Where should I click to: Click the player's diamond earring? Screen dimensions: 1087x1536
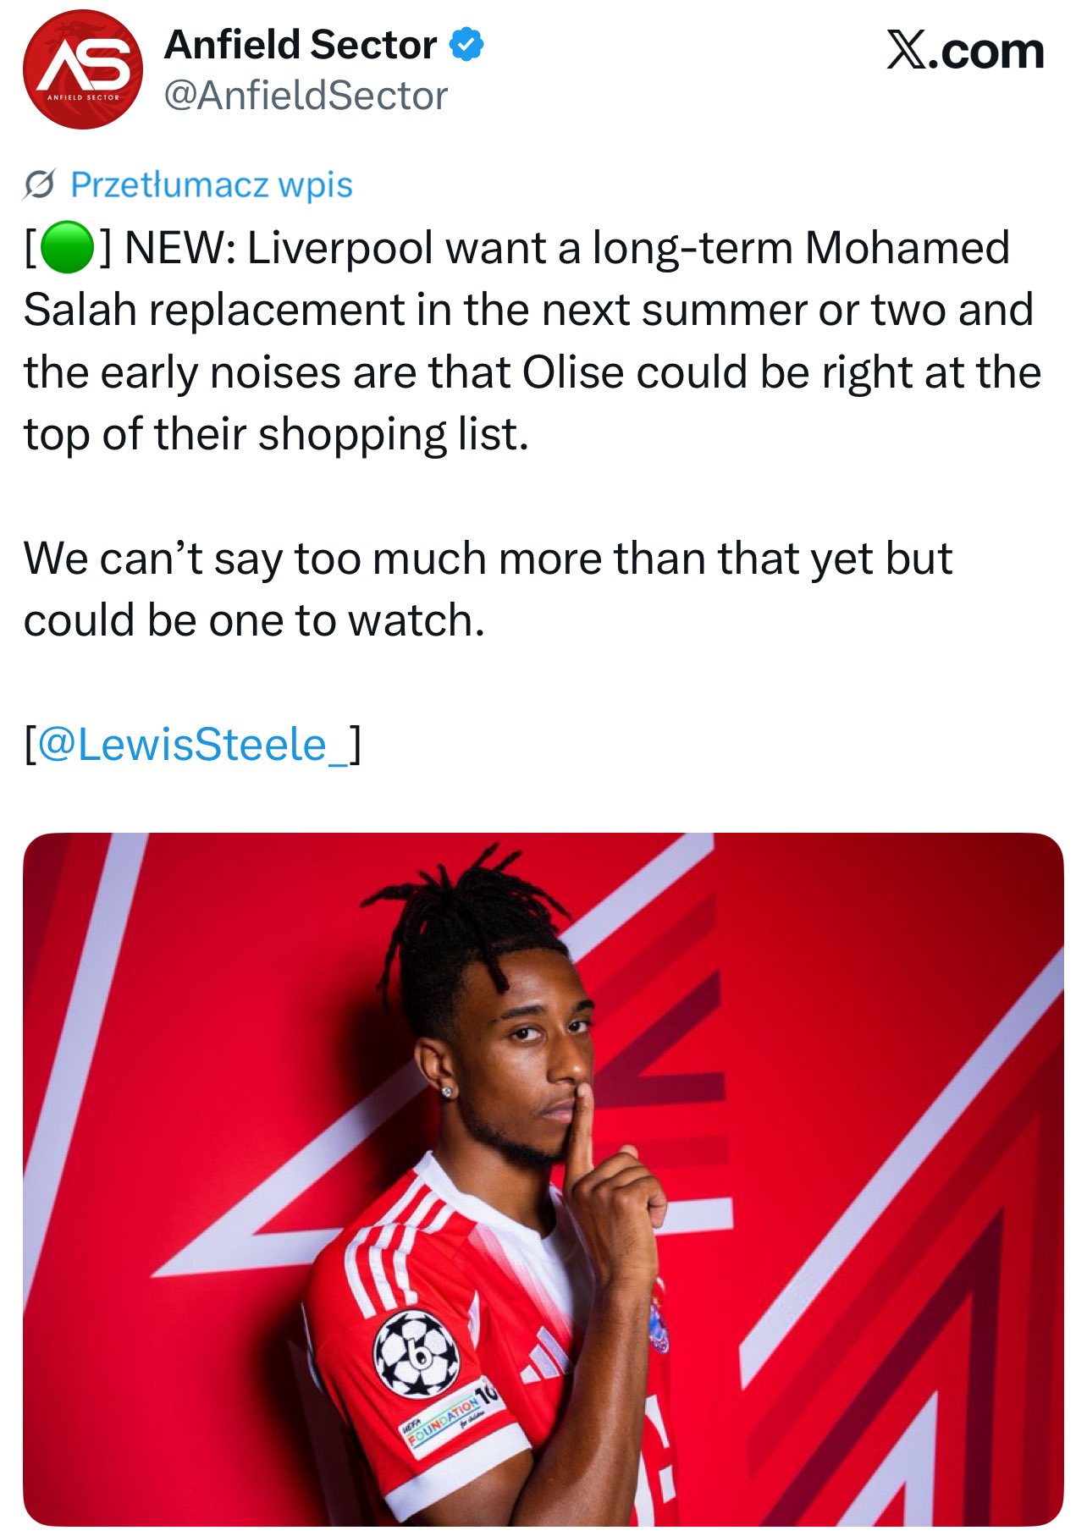click(446, 1093)
